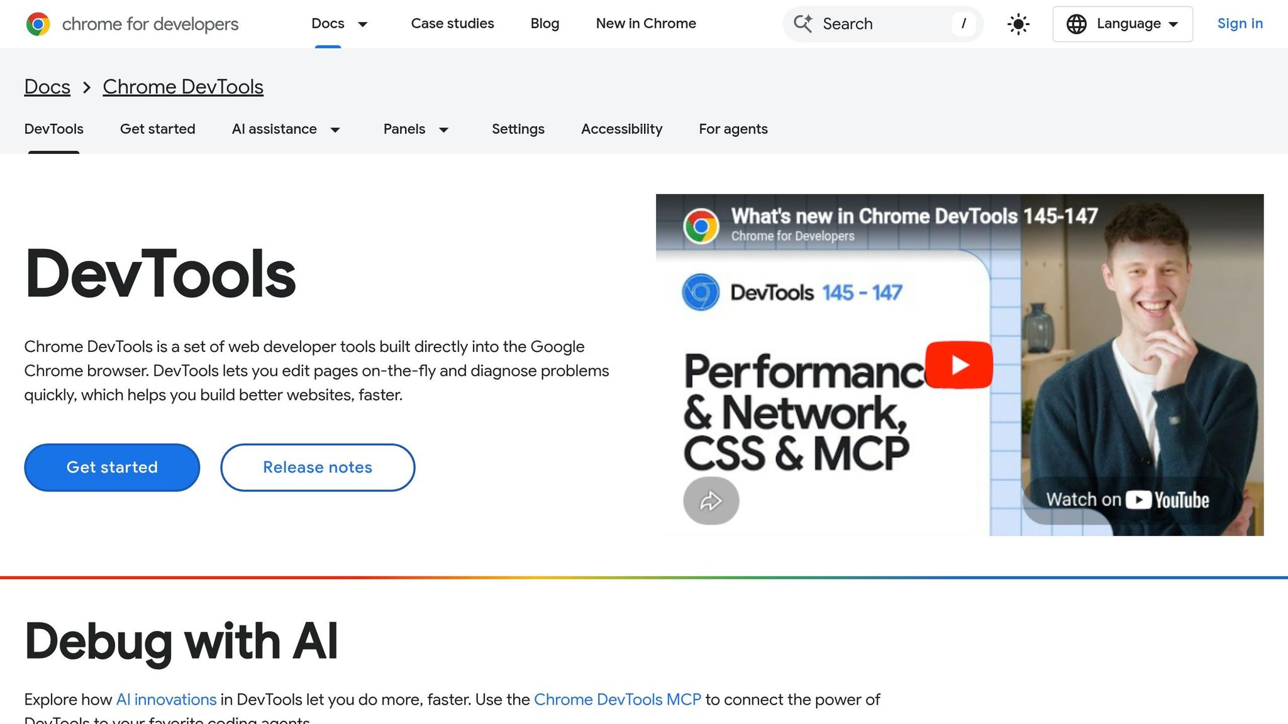Viewport: 1288px width, 724px height.
Task: Click the Release notes button
Action: pos(318,467)
